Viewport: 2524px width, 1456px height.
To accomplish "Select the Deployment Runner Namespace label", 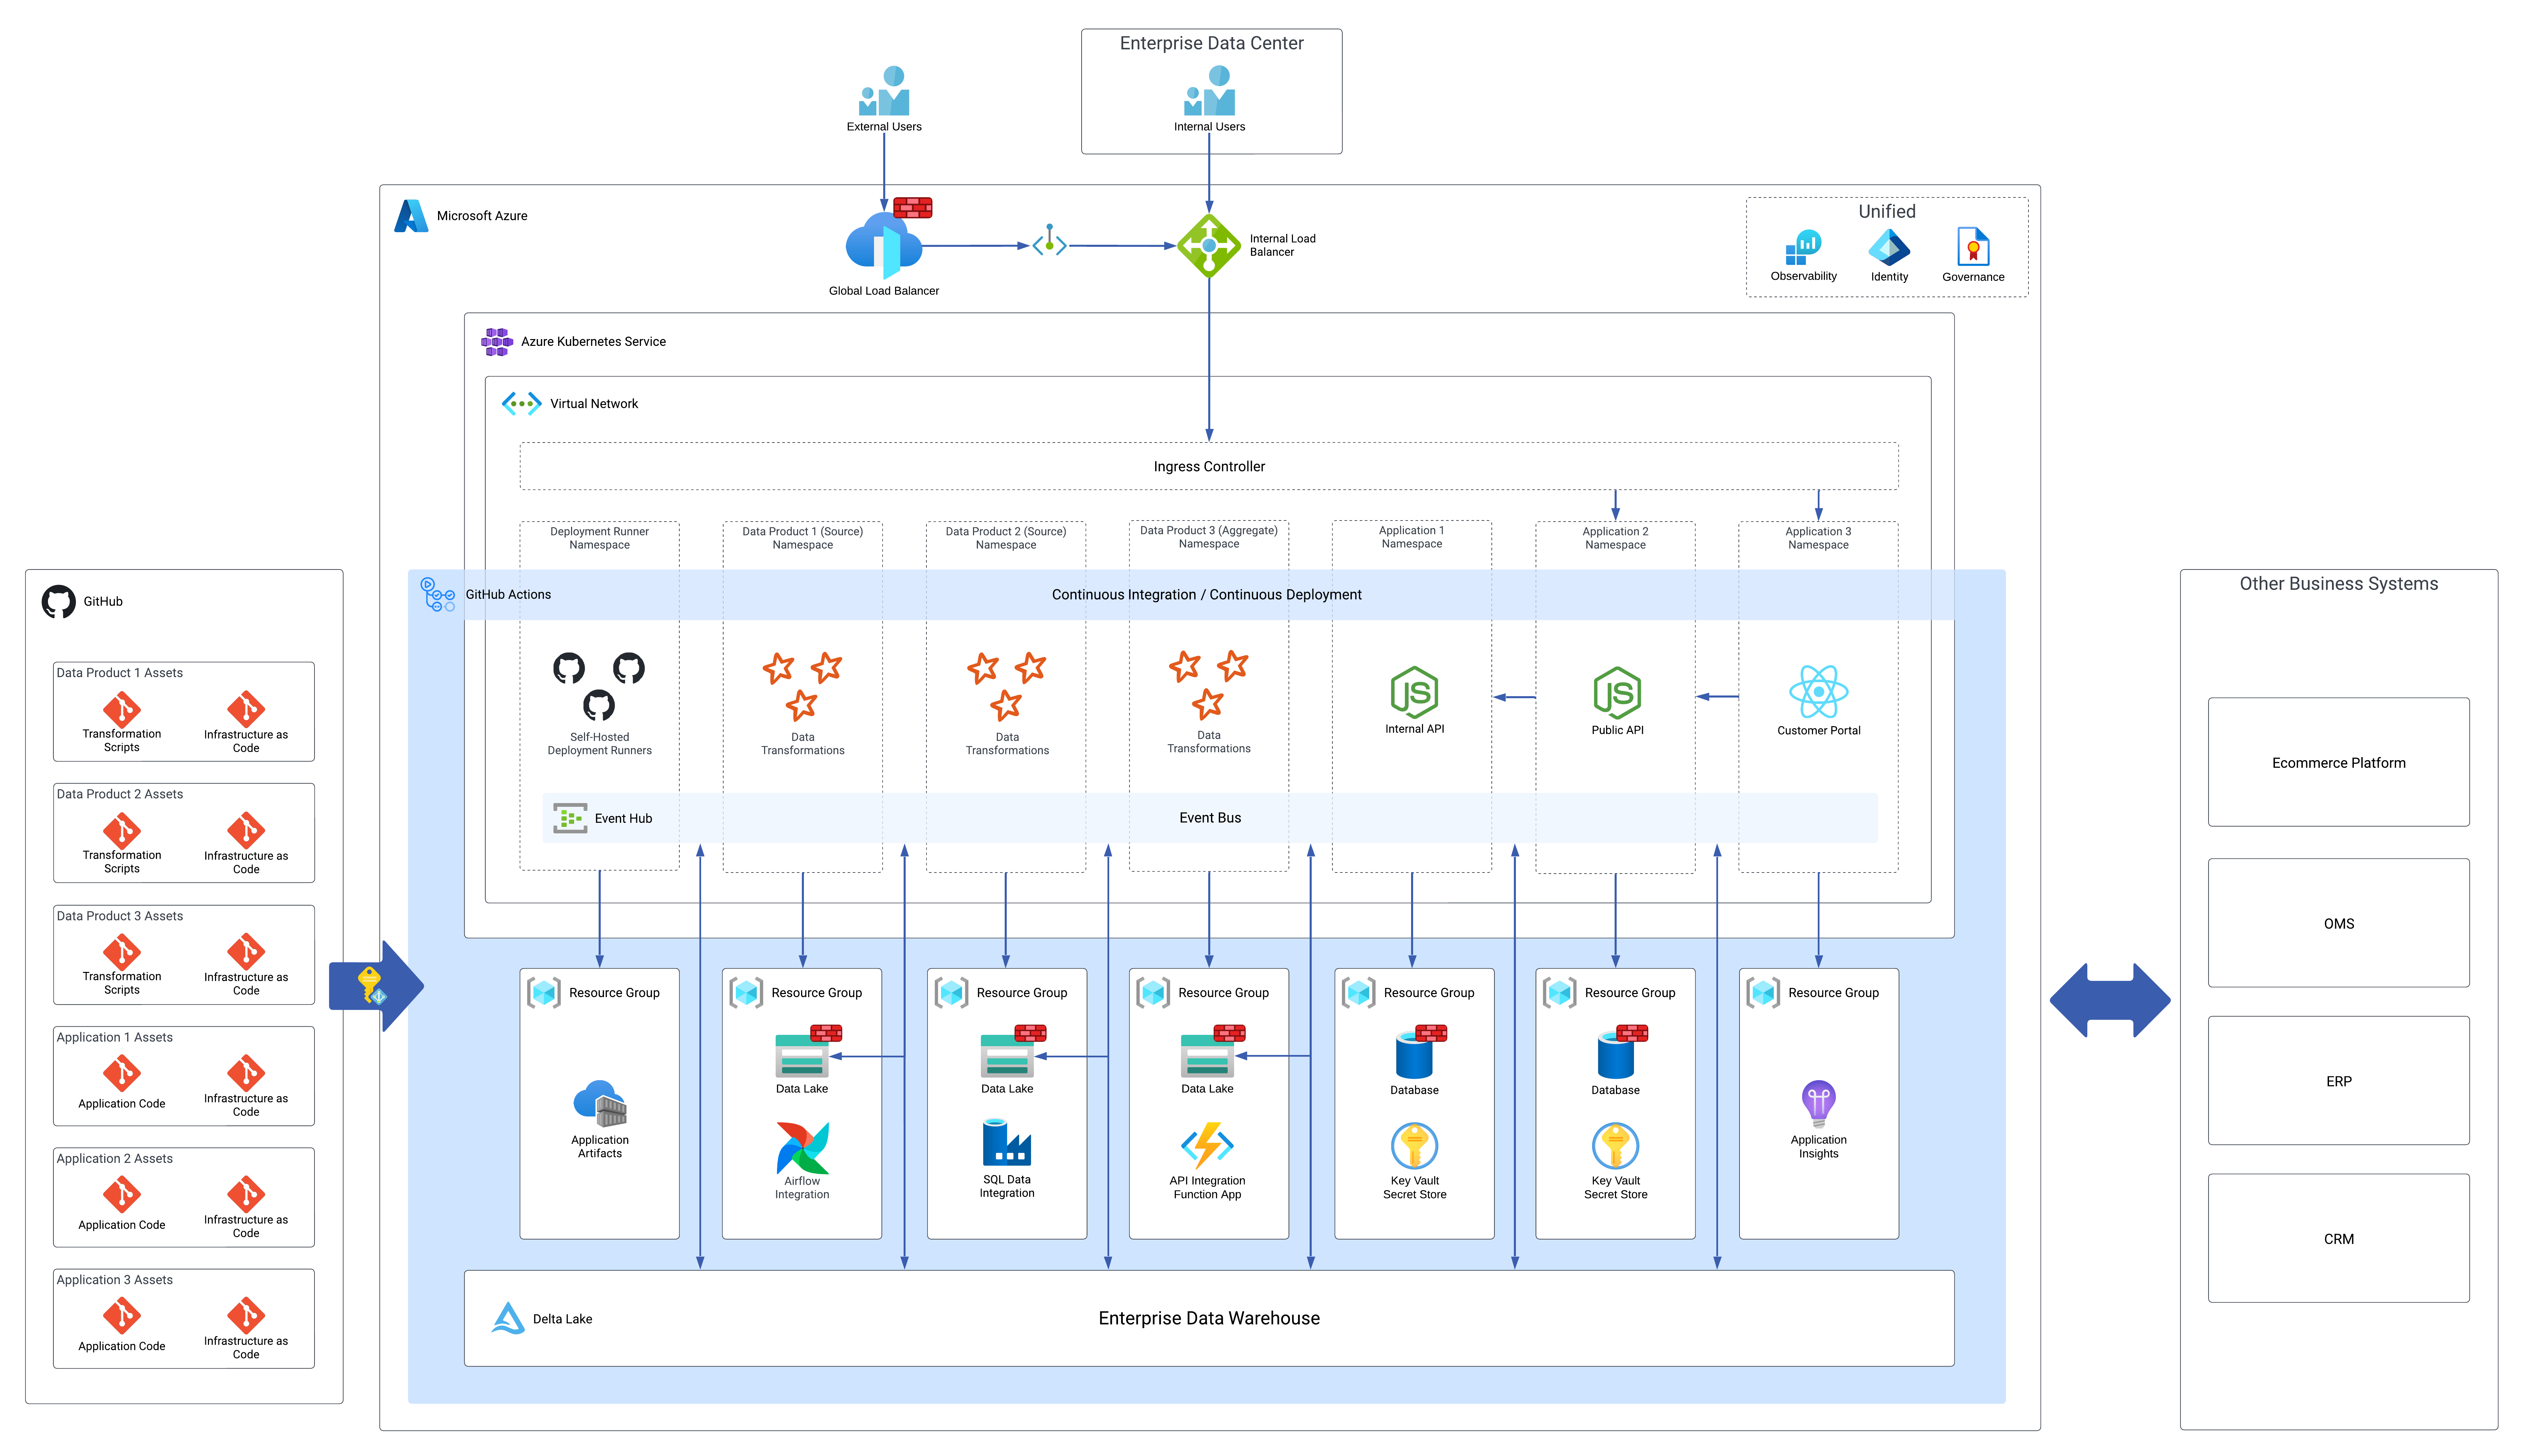I will [600, 538].
